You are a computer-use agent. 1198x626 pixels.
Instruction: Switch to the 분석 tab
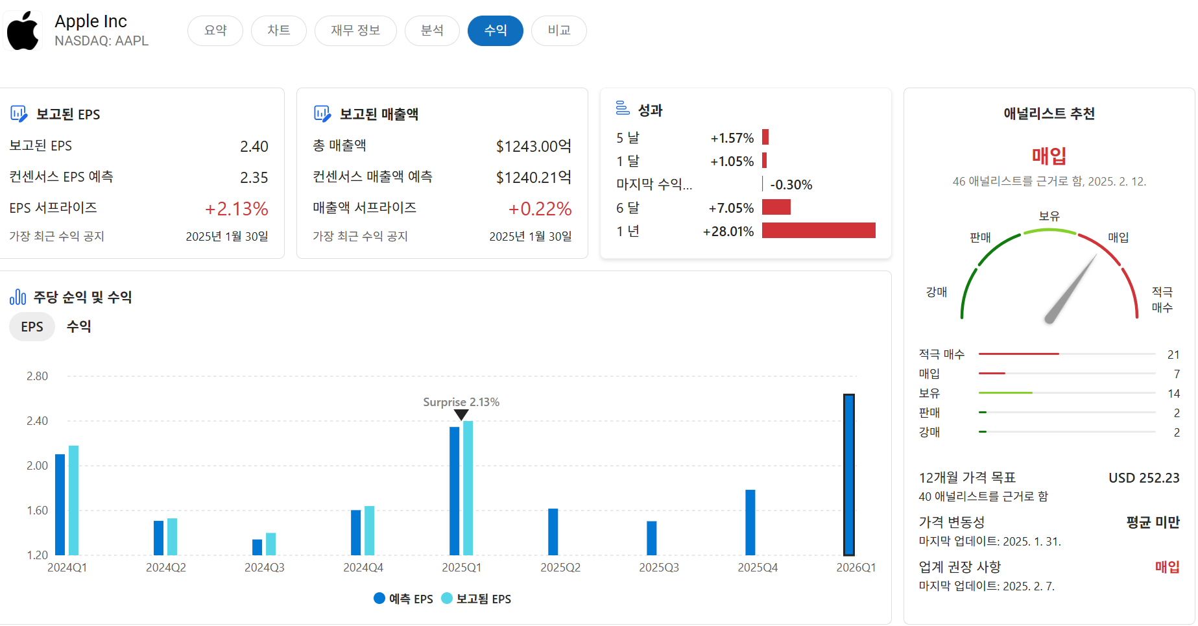432,30
